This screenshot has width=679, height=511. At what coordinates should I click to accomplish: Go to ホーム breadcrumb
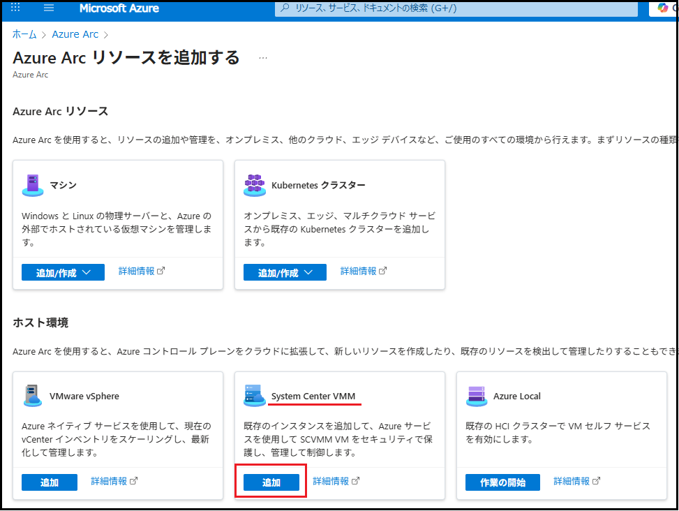(24, 34)
